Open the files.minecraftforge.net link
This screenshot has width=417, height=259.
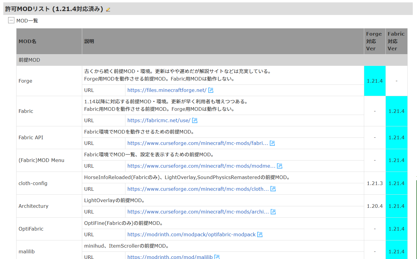167,90
